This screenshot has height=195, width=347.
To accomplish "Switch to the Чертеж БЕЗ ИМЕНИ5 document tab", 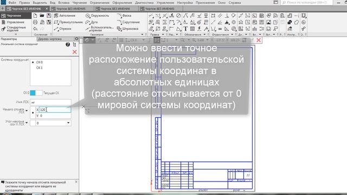I will [x=71, y=9].
